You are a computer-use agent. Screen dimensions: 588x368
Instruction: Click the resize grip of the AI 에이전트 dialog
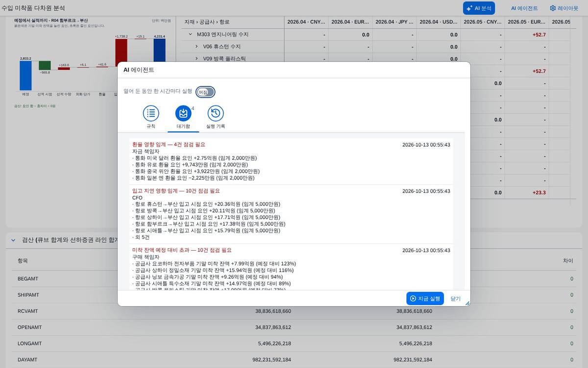[467, 303]
